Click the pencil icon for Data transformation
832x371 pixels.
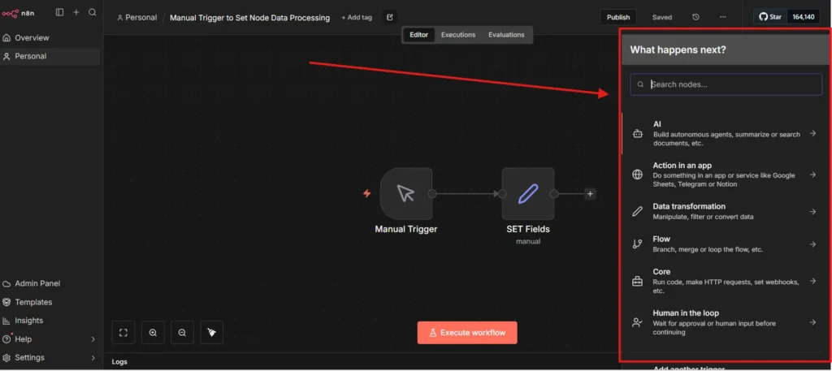click(x=637, y=211)
